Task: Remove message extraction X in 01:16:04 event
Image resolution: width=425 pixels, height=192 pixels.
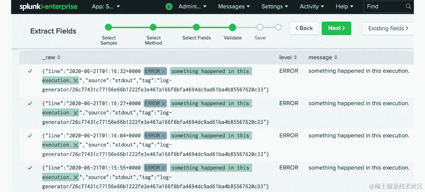Action: [x=75, y=145]
